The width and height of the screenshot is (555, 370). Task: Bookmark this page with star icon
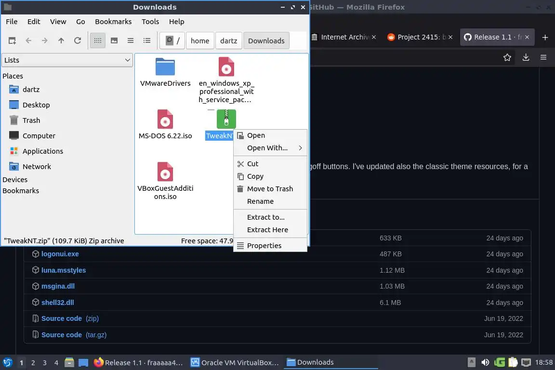[507, 57]
